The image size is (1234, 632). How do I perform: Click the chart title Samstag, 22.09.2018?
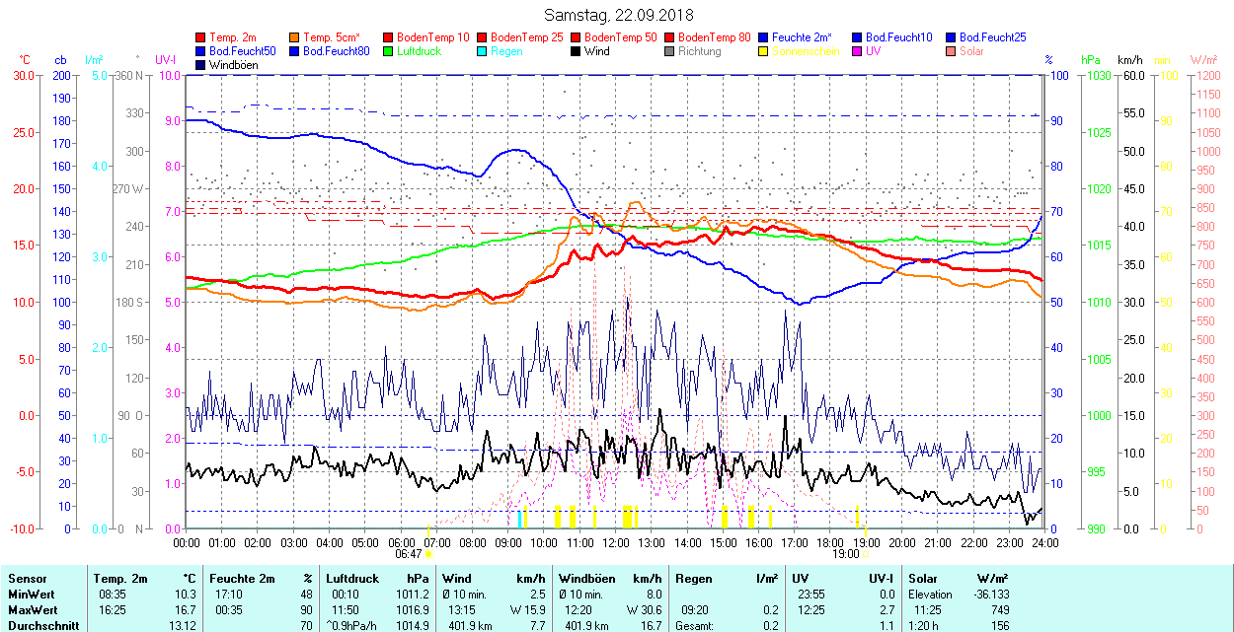click(618, 15)
